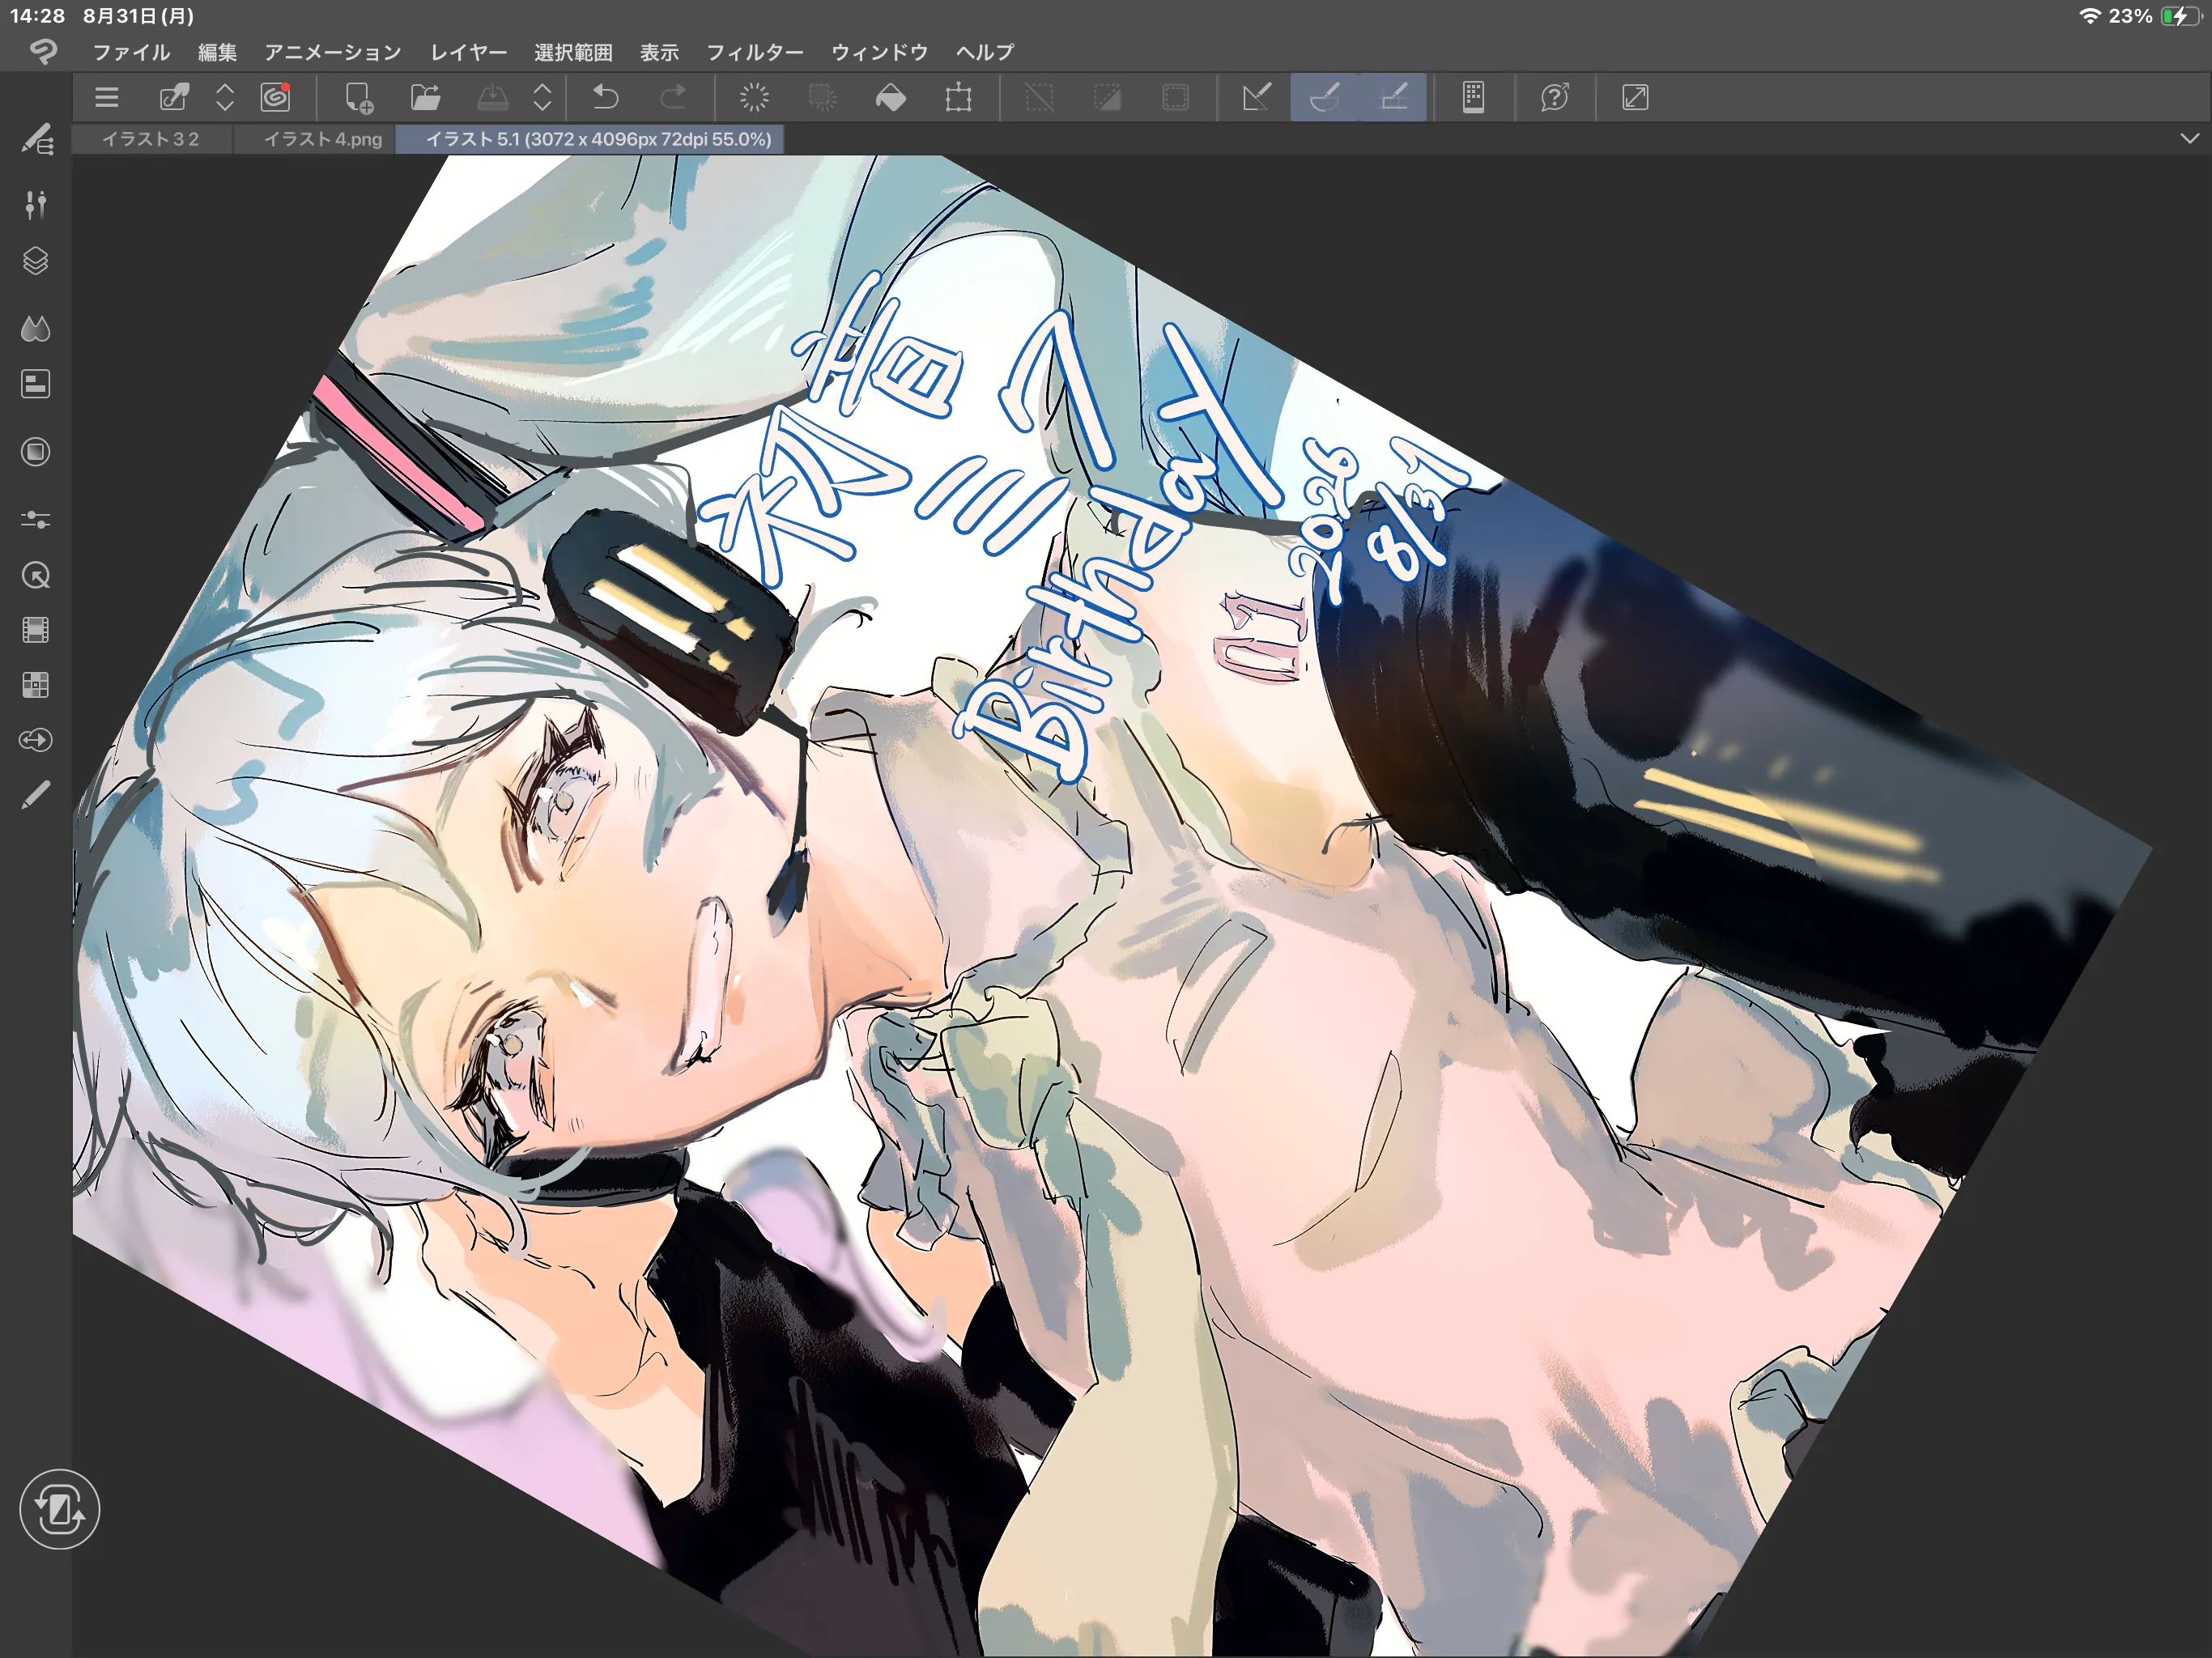Toggle Snap to Special Ruler
Image resolution: width=2212 pixels, height=1658 pixels.
[x=1325, y=98]
